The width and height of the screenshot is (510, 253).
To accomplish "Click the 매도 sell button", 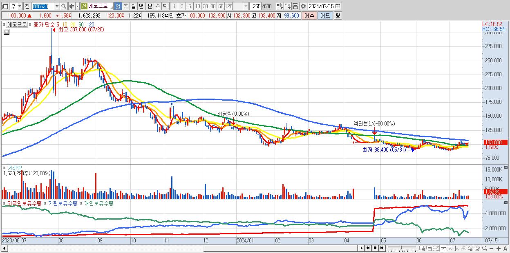I will (325, 15).
